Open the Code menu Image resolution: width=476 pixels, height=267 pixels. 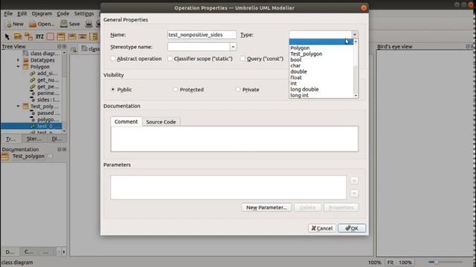[62, 13]
